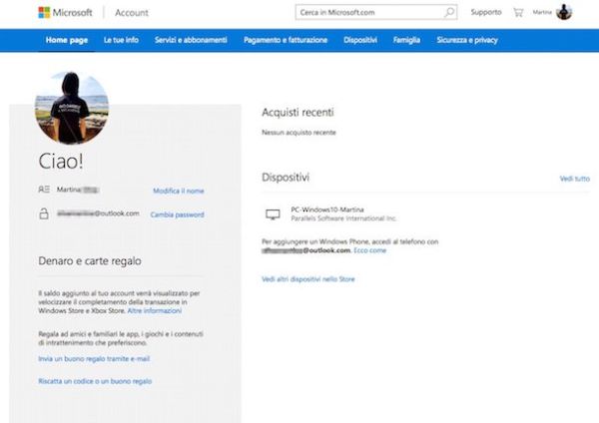Click the large profile photo

tap(72, 108)
